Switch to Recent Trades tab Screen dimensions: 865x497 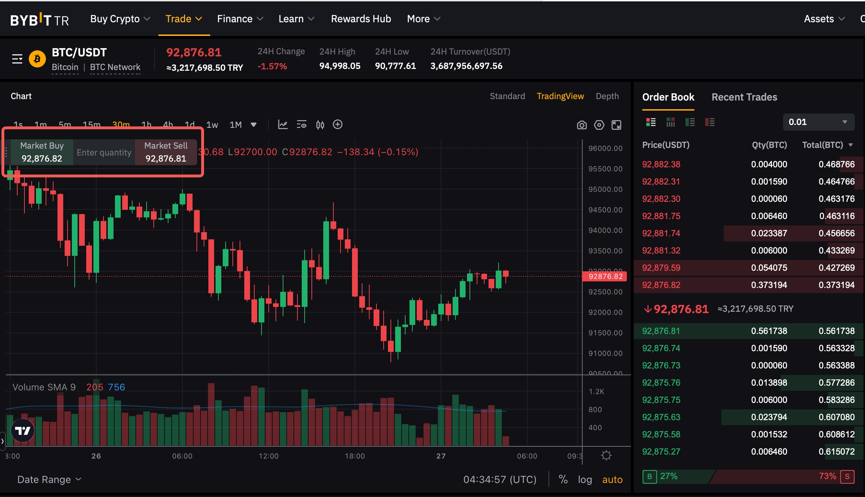pos(744,97)
